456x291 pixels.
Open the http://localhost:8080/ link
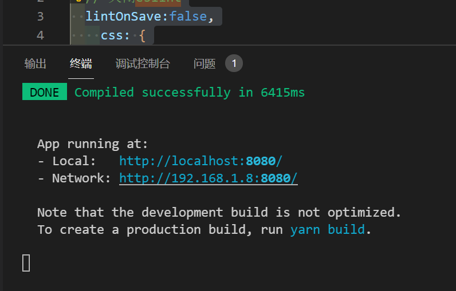201,161
